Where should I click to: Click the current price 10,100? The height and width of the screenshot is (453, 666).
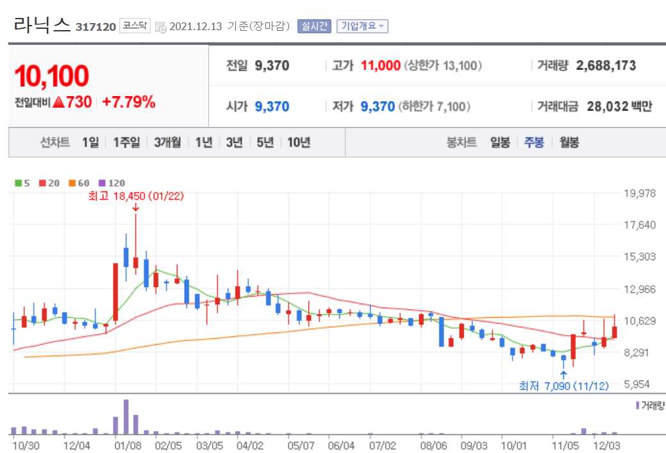point(52,76)
